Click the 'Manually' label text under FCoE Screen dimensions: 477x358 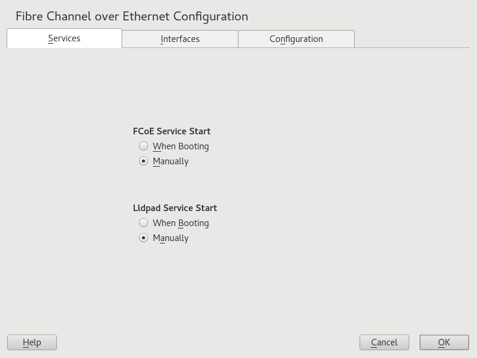pyautogui.click(x=171, y=161)
